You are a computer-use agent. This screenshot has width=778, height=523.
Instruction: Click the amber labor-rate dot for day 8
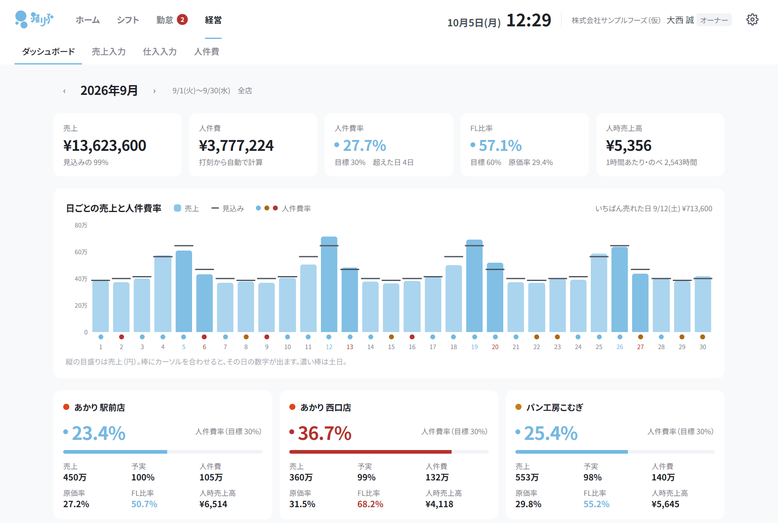pyautogui.click(x=246, y=337)
